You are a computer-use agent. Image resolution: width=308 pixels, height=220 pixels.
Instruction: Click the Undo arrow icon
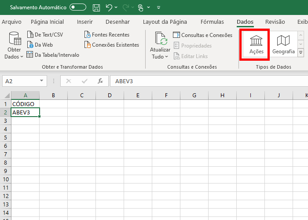[x=109, y=7]
